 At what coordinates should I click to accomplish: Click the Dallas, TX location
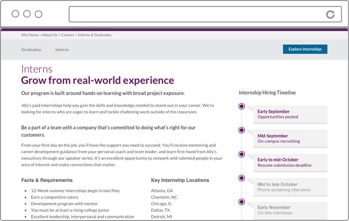point(160,210)
